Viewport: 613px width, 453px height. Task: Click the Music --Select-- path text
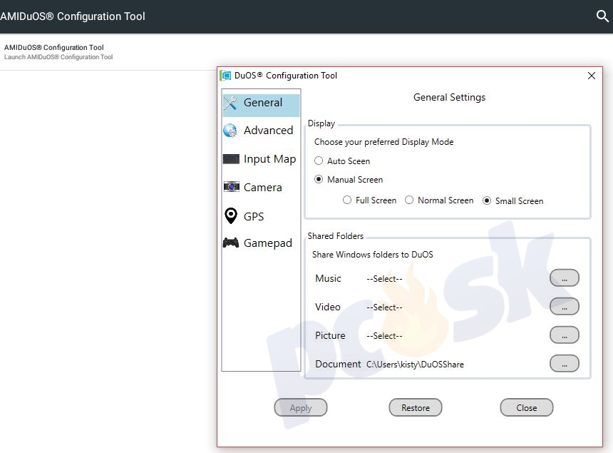point(384,279)
